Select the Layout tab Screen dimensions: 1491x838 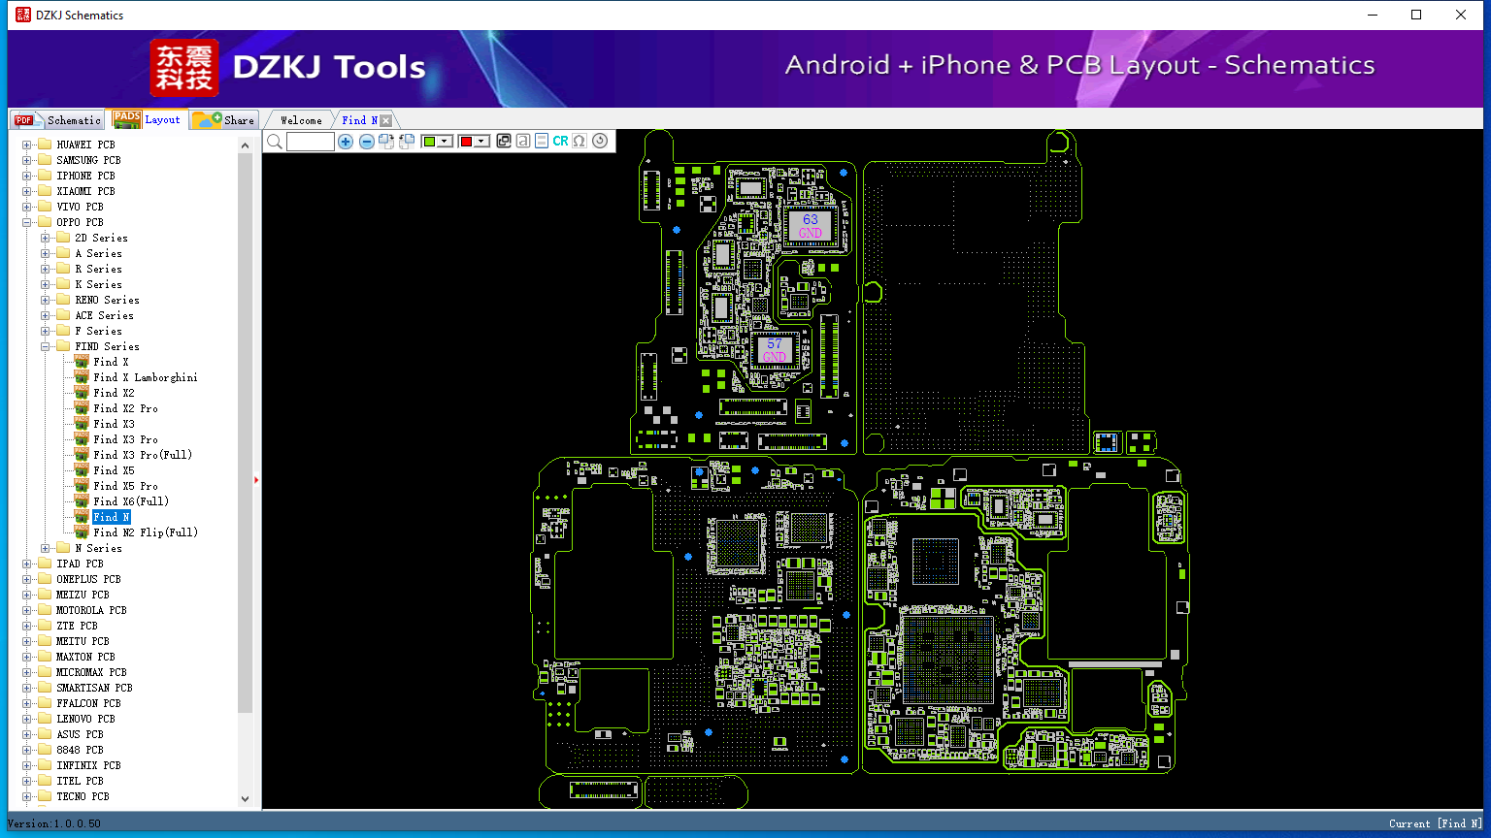[147, 119]
